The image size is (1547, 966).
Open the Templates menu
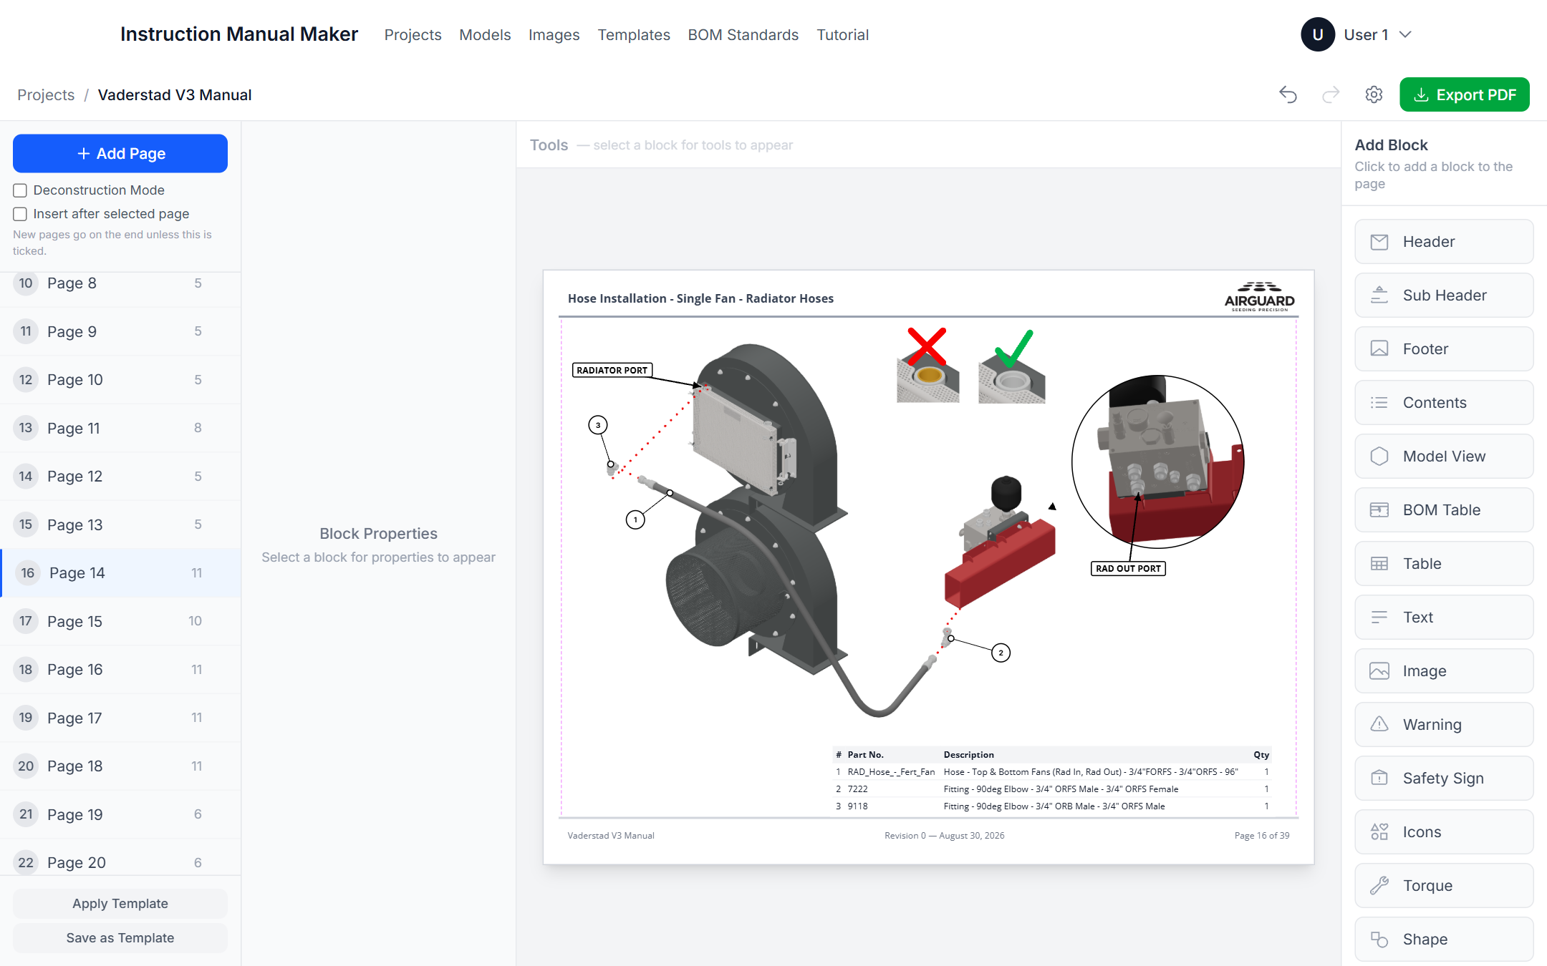pos(634,34)
